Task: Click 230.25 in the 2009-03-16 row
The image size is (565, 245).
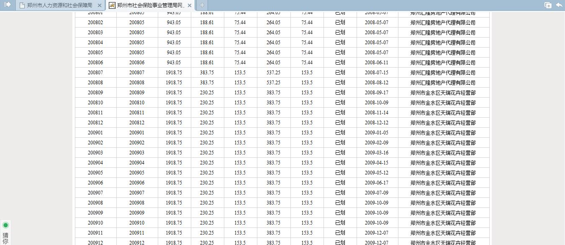Action: [x=207, y=153]
